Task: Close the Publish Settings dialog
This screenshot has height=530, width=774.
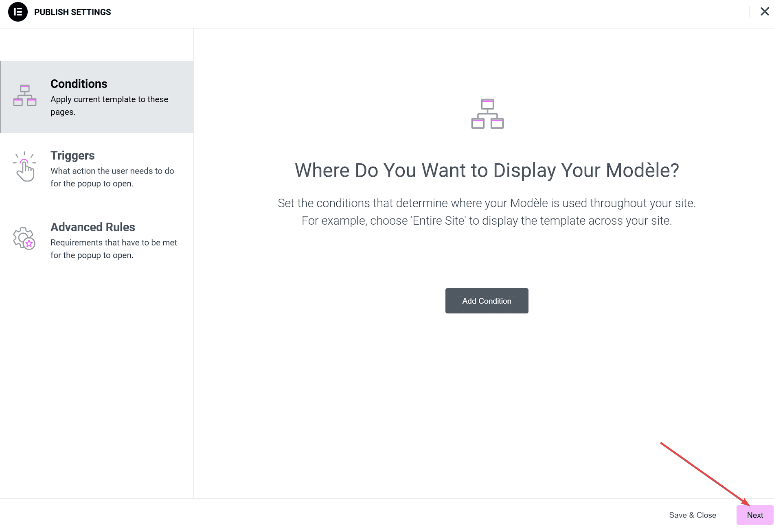Action: tap(765, 11)
